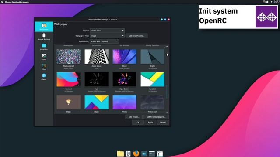
Task: Open the file manager folder in dock
Action: 120,154
